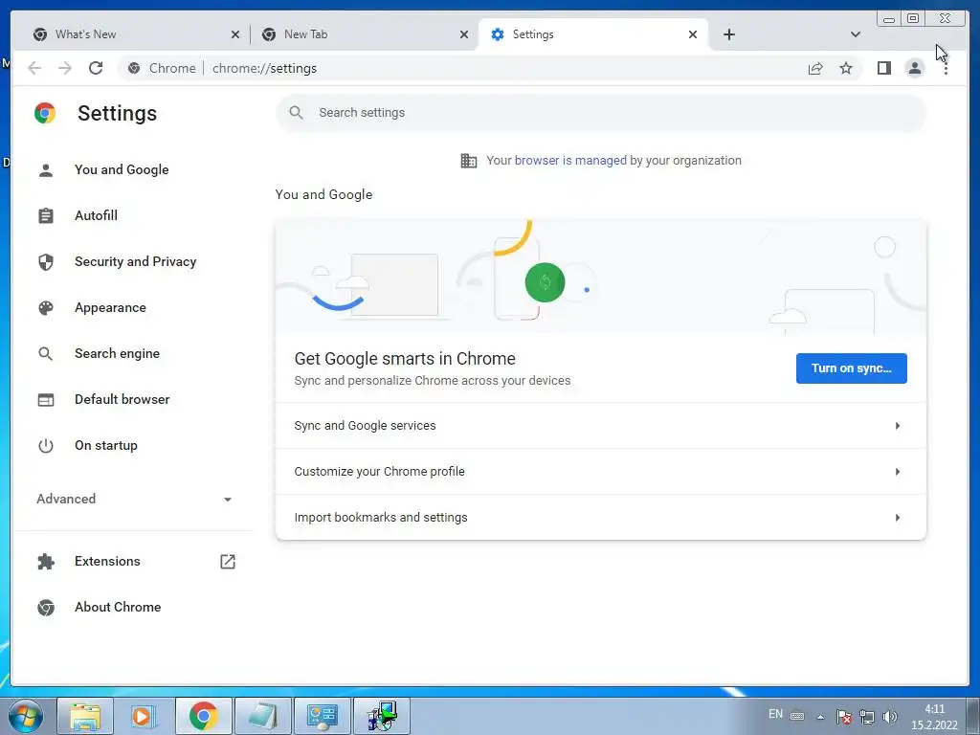Open Security and Privacy settings

point(135,262)
